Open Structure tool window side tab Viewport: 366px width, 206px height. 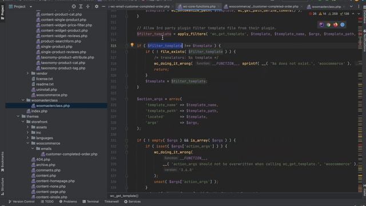coord(2,187)
